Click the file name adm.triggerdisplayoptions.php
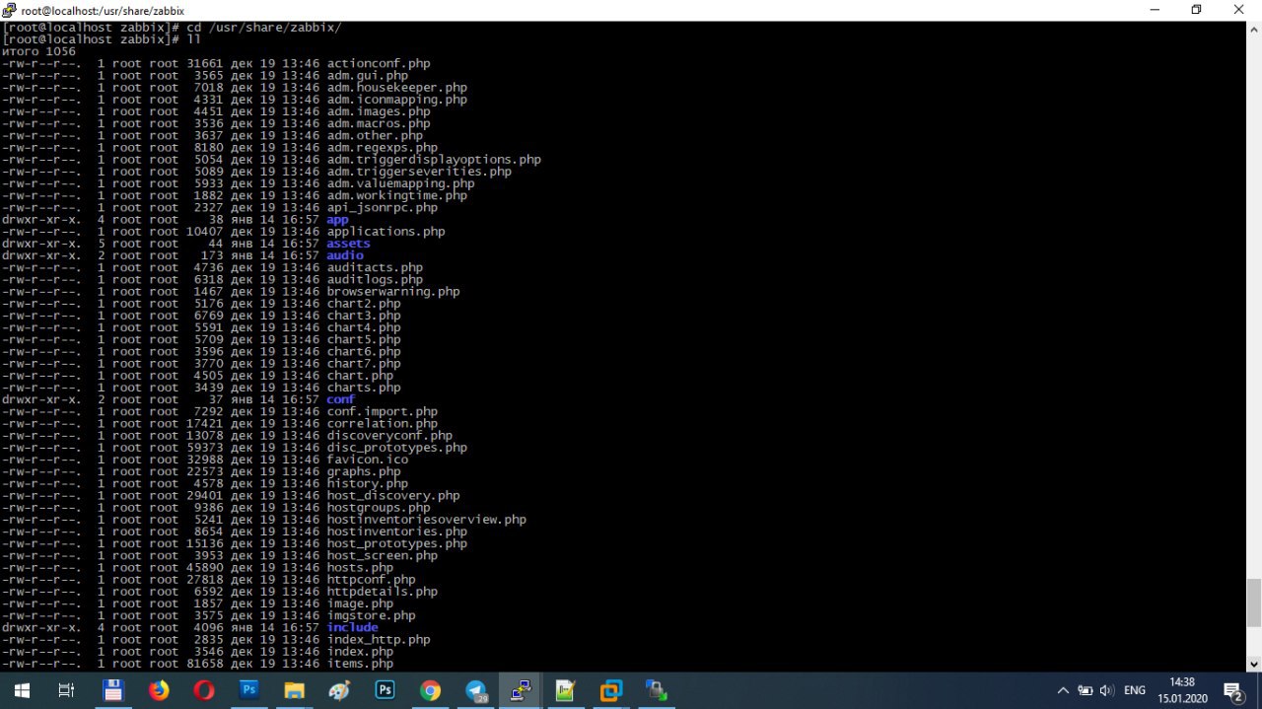Viewport: 1262px width, 709px height. (434, 159)
